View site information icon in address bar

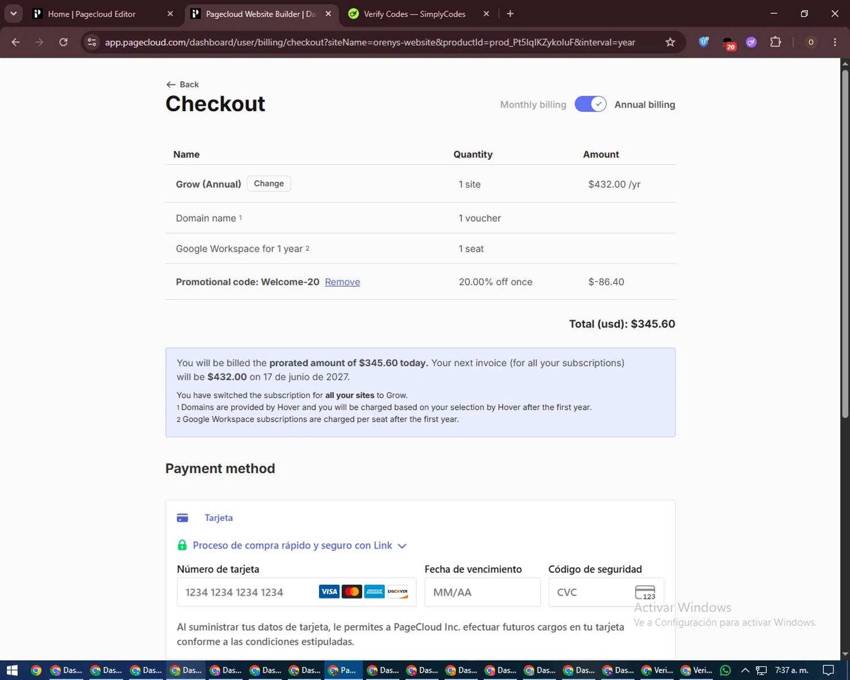tap(92, 42)
